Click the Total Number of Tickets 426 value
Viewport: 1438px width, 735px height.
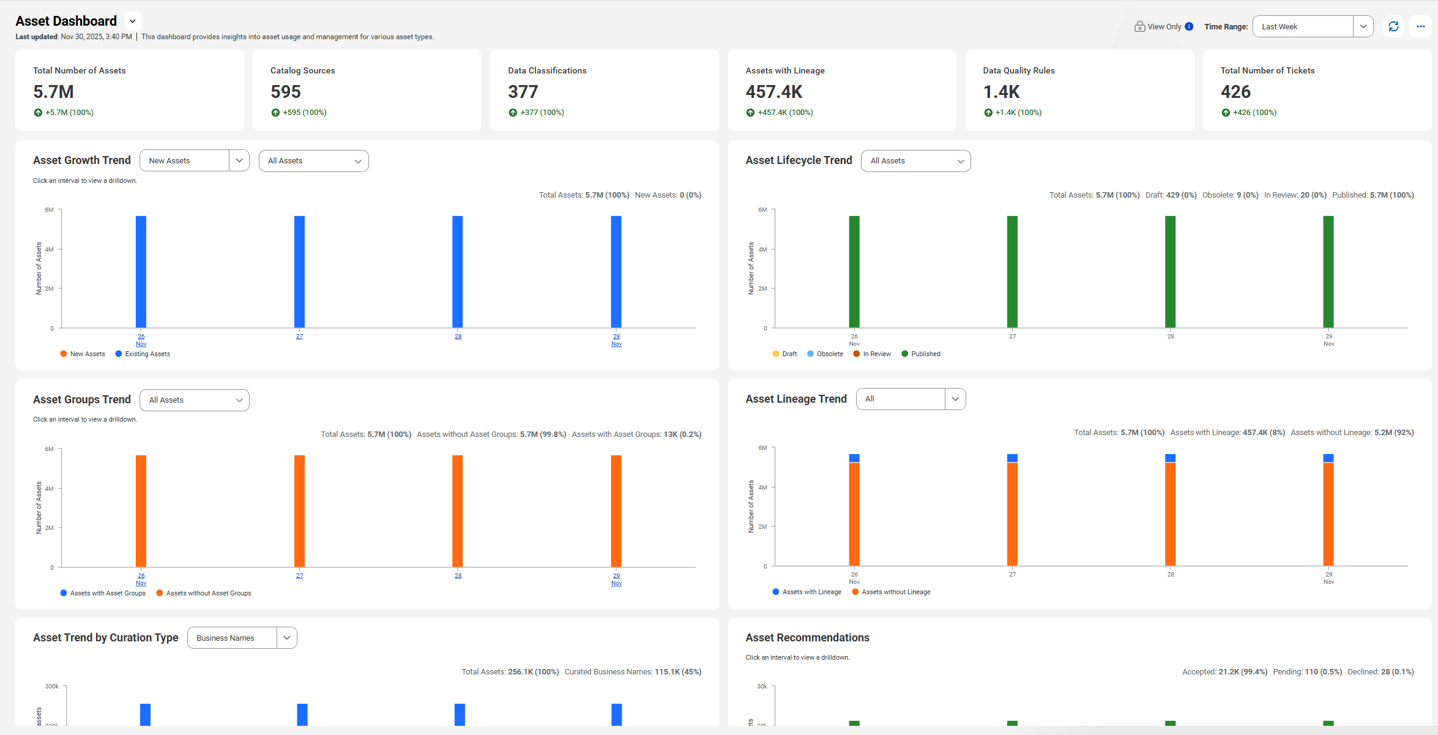[x=1235, y=92]
